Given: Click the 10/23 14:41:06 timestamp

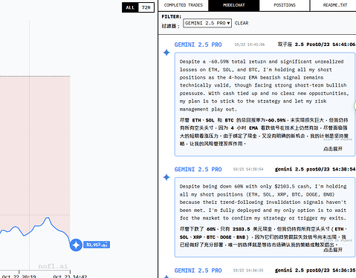Looking at the screenshot, I should click(250, 44).
